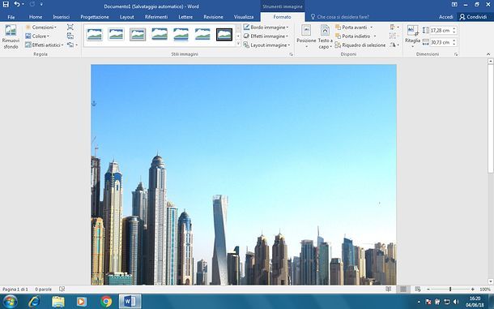Switch to the Home tab
Screen dimensions: 494x309
point(36,17)
